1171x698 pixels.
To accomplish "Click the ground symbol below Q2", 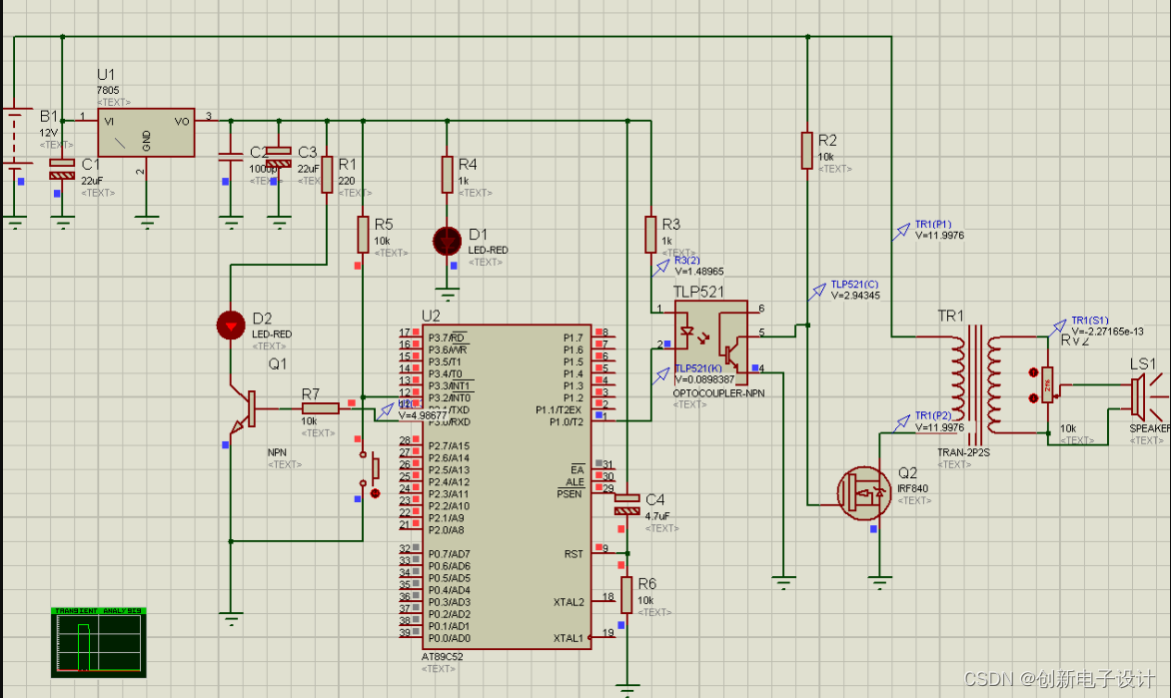I will pyautogui.click(x=879, y=583).
